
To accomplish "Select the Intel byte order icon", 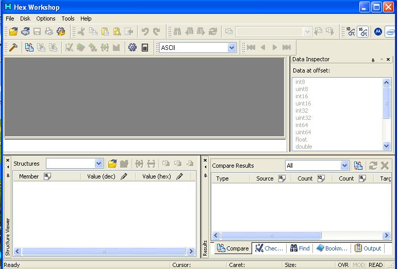I will point(392,32).
